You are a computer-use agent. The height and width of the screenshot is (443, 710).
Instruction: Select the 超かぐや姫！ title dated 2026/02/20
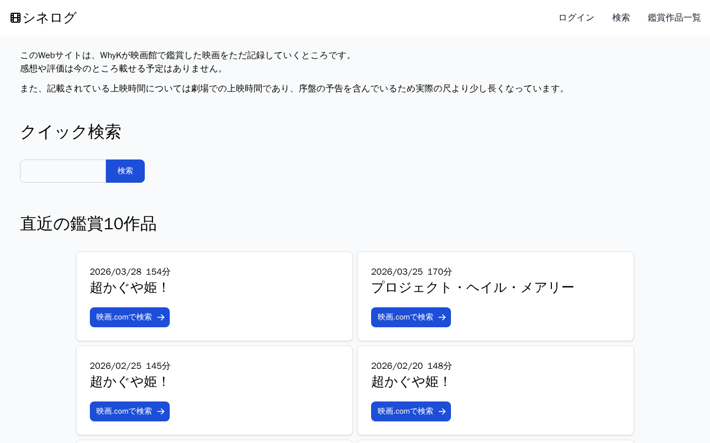coord(410,382)
